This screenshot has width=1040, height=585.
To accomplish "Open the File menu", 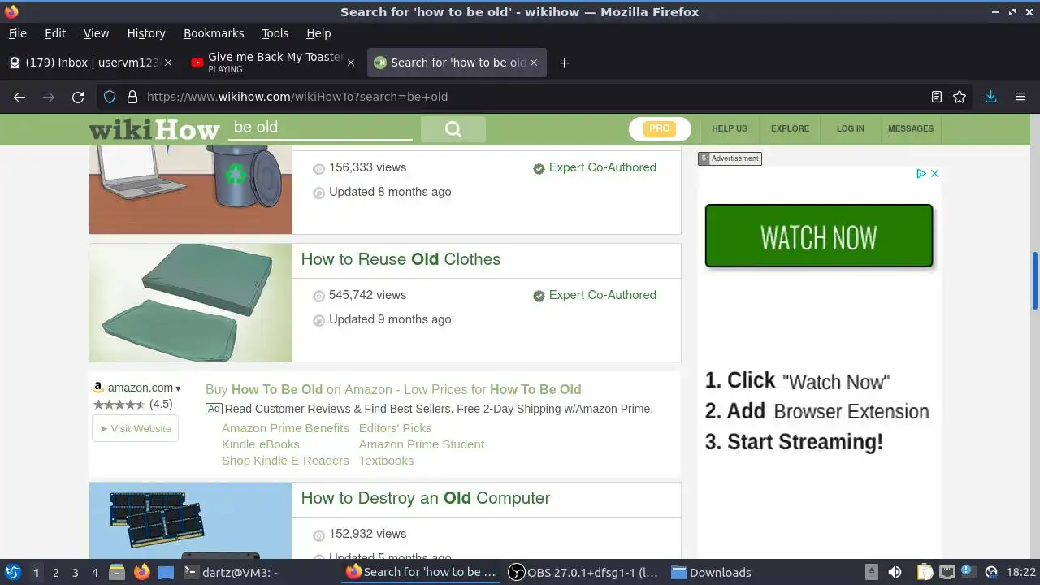I will pyautogui.click(x=18, y=33).
